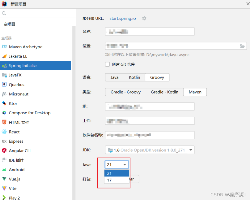Select Java version 17 from the list
Screen dimensions: 250x200
pyautogui.click(x=117, y=180)
